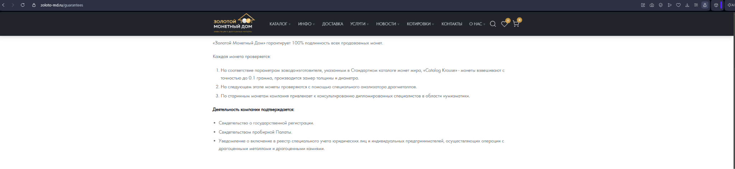This screenshot has width=735, height=169.
Task: Click the text 'Свидетельством пробирной Палаты.'
Action: pos(255,132)
